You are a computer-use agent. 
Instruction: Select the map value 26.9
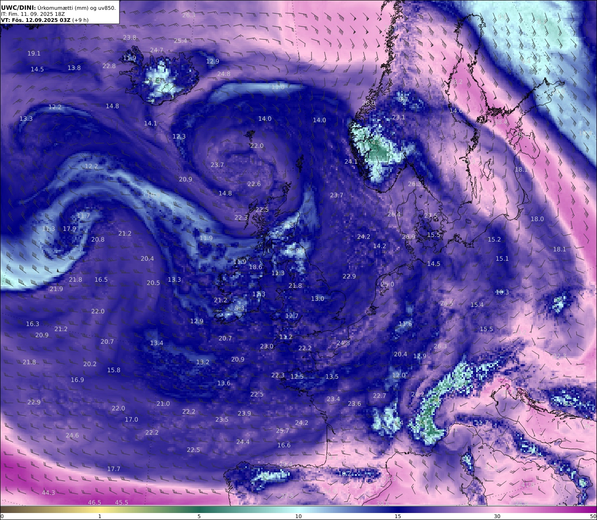tap(408, 237)
